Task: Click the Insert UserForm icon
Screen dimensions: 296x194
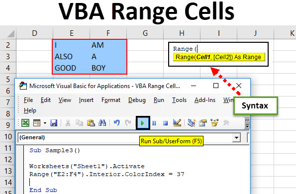Action: point(37,123)
